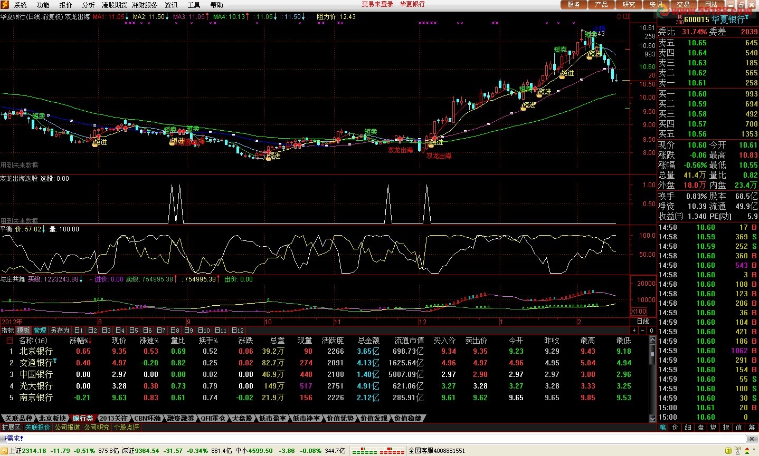Open the 公司报道 sub-tab

click(x=68, y=428)
